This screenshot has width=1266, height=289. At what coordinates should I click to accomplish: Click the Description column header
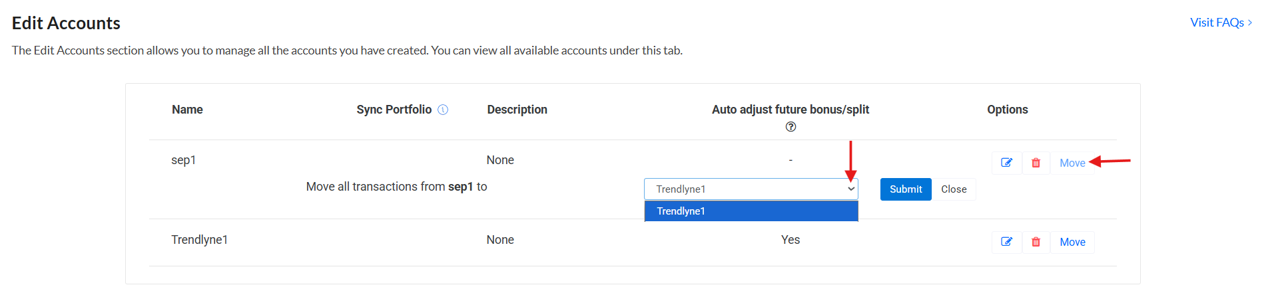(x=517, y=110)
